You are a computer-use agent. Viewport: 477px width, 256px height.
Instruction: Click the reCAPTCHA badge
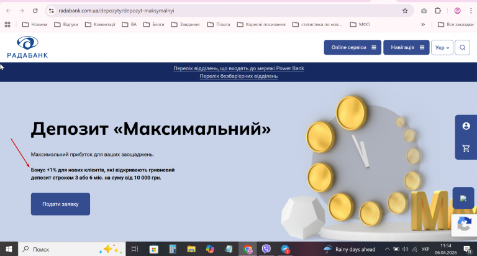[465, 225]
